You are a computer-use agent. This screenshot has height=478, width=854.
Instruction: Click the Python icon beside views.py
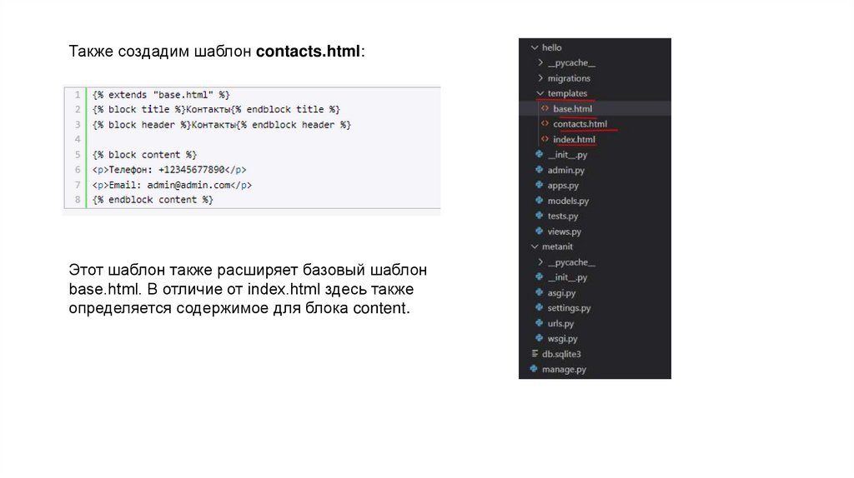(540, 232)
